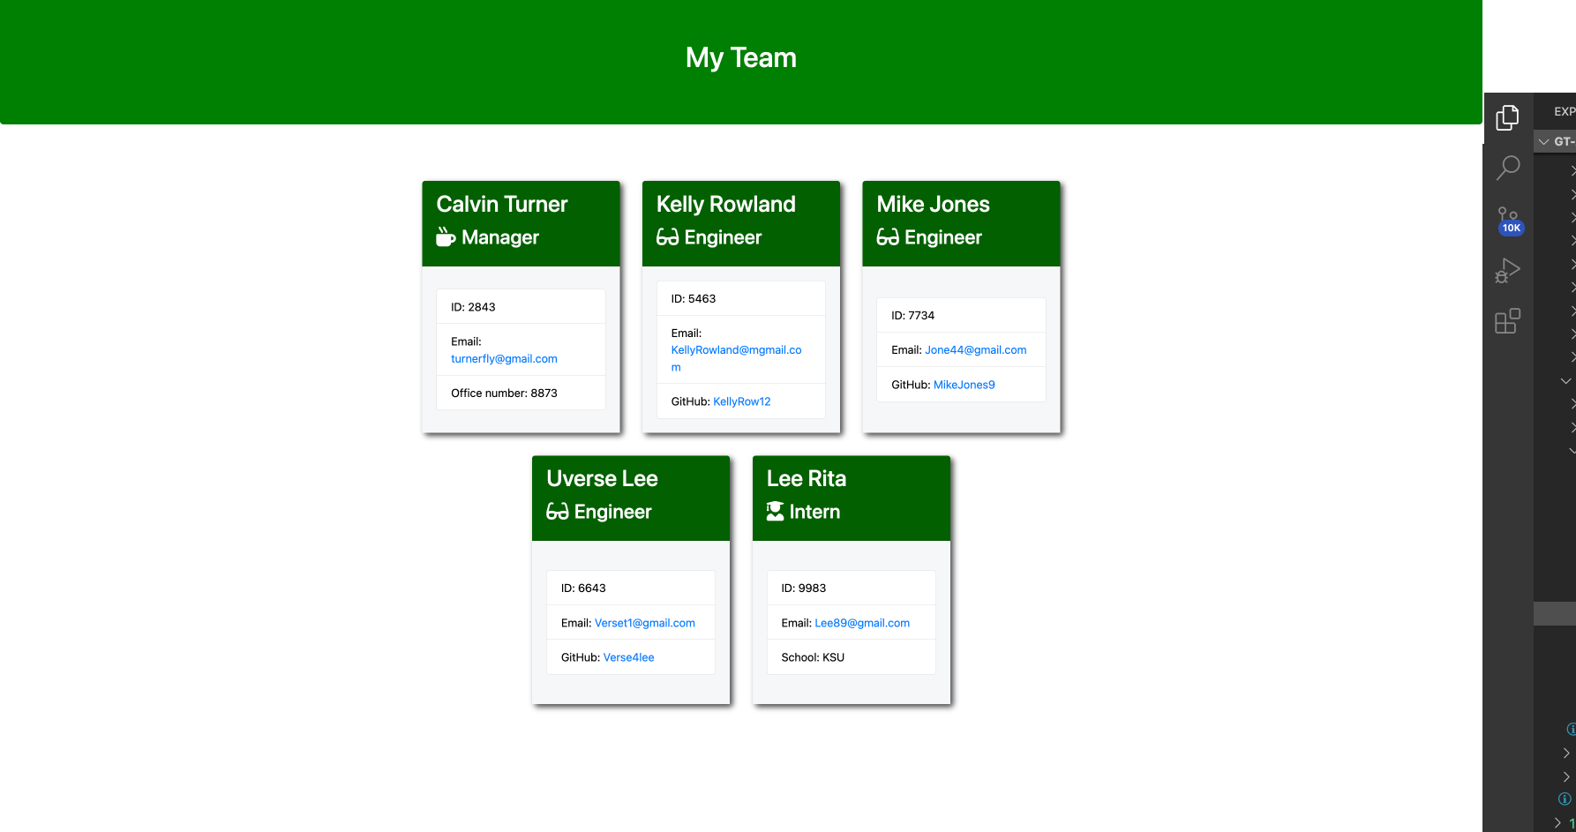Image resolution: width=1576 pixels, height=832 pixels.
Task: Click the My Team page heading
Action: pos(741,57)
